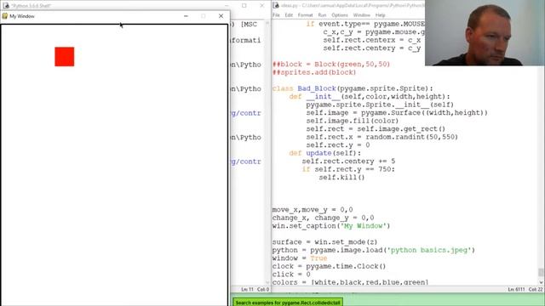
Task: Click the My Window pygame icon
Action: (x=5, y=16)
